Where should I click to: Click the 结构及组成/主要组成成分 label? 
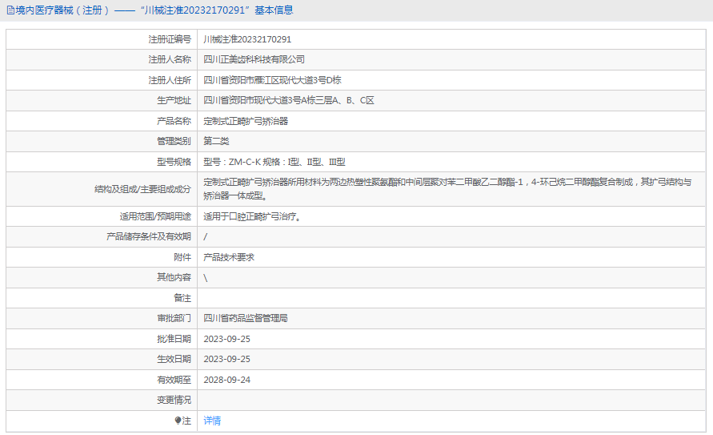click(142, 189)
